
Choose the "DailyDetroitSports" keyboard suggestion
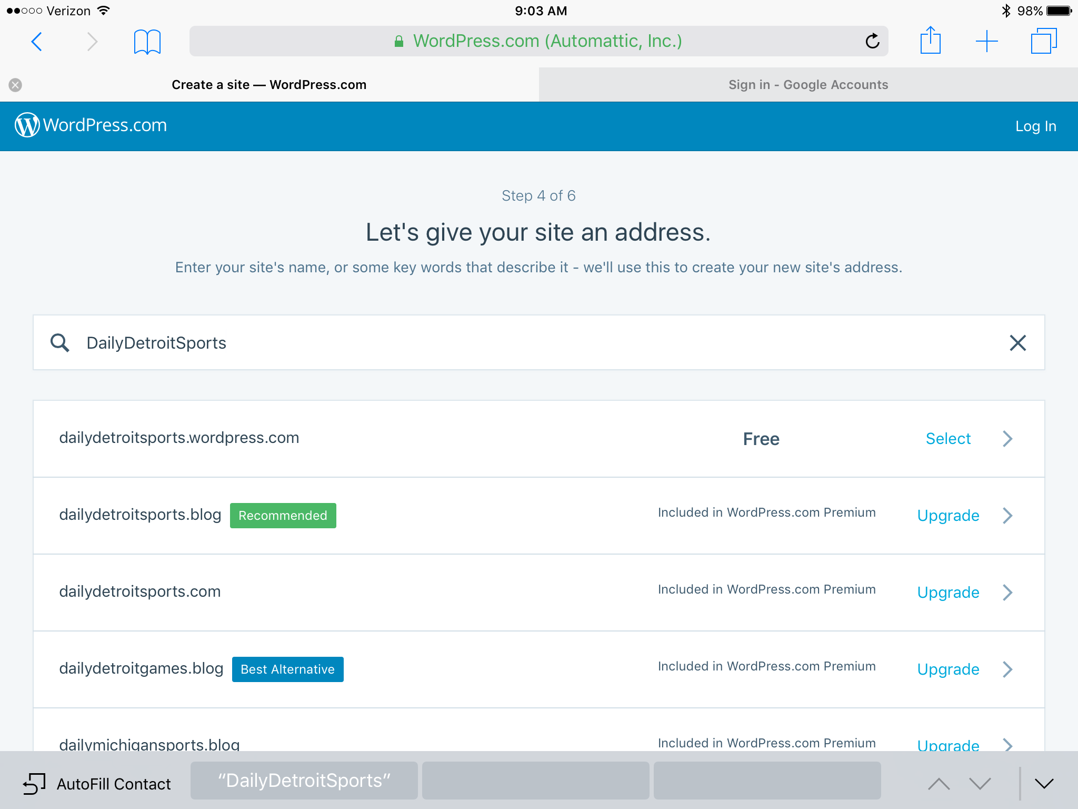click(304, 781)
